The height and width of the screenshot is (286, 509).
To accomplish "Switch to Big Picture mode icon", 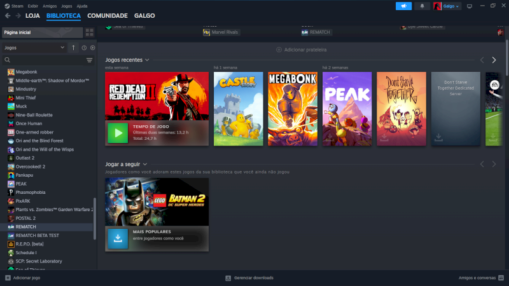I will coord(470,6).
